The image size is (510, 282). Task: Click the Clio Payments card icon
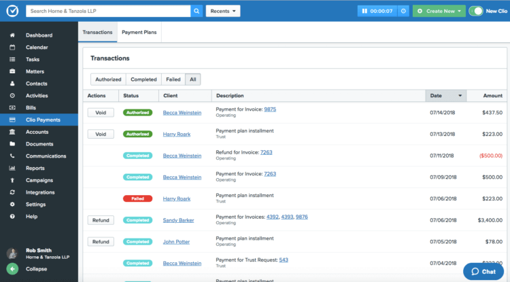(x=12, y=120)
